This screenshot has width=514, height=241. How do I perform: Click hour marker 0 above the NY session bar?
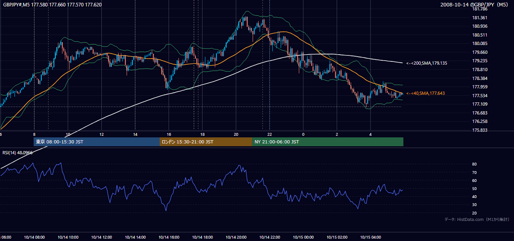pyautogui.click(x=303, y=135)
